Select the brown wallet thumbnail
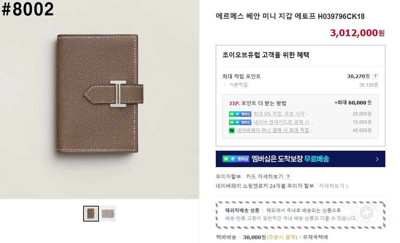Screen dimensions: 400x243 pos(91,213)
